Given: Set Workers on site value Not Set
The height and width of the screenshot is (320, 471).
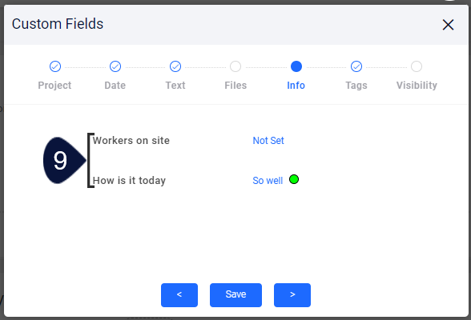Looking at the screenshot, I should [268, 140].
